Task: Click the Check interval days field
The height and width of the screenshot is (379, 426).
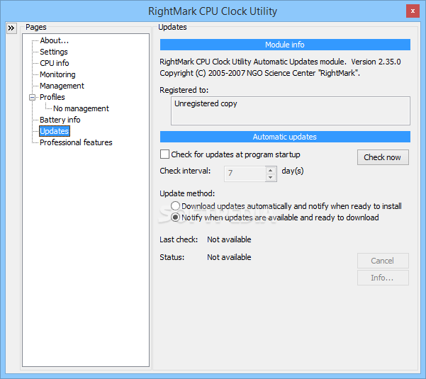Action: click(x=245, y=174)
